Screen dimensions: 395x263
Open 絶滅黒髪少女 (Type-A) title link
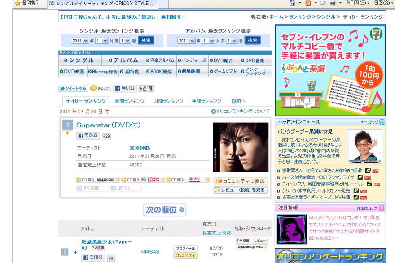tap(106, 245)
